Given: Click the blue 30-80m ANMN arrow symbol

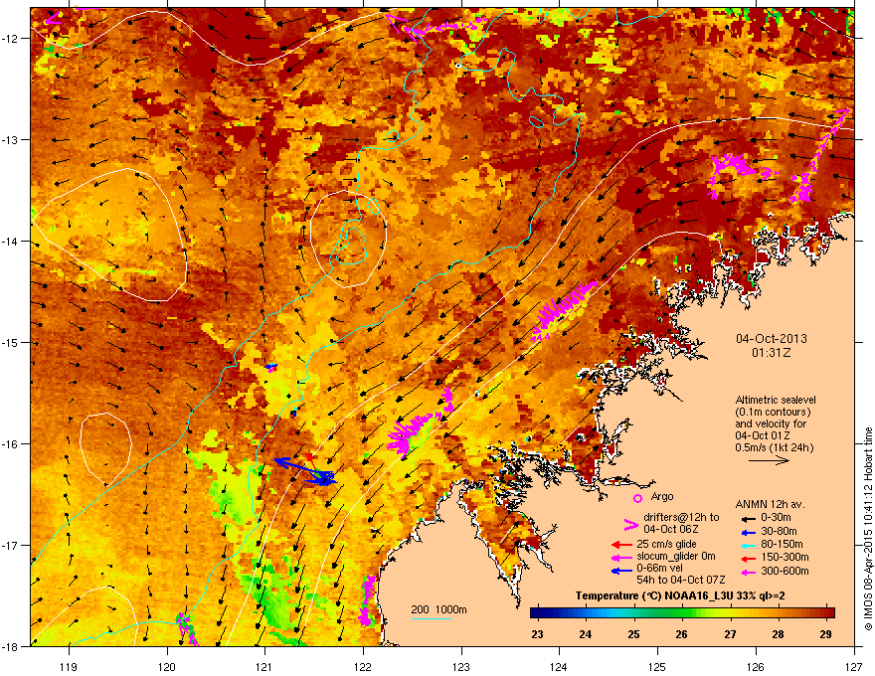Looking at the screenshot, I should tap(748, 533).
